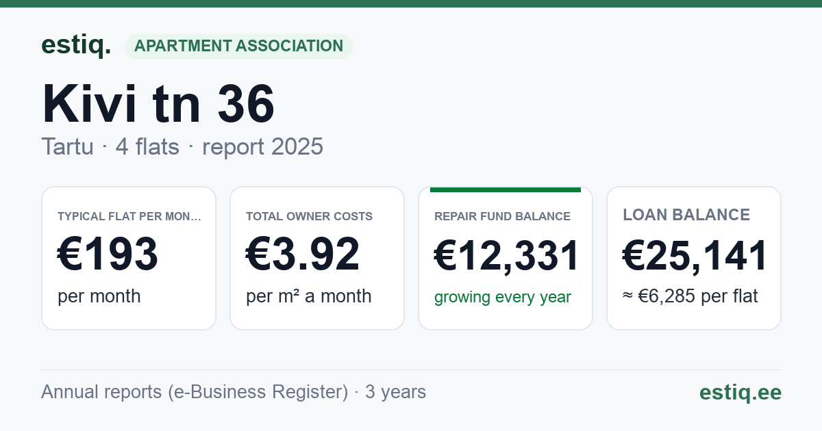
Task: Click Annual reports (e-Business Register) · 3 years text
Action: pyautogui.click(x=234, y=392)
